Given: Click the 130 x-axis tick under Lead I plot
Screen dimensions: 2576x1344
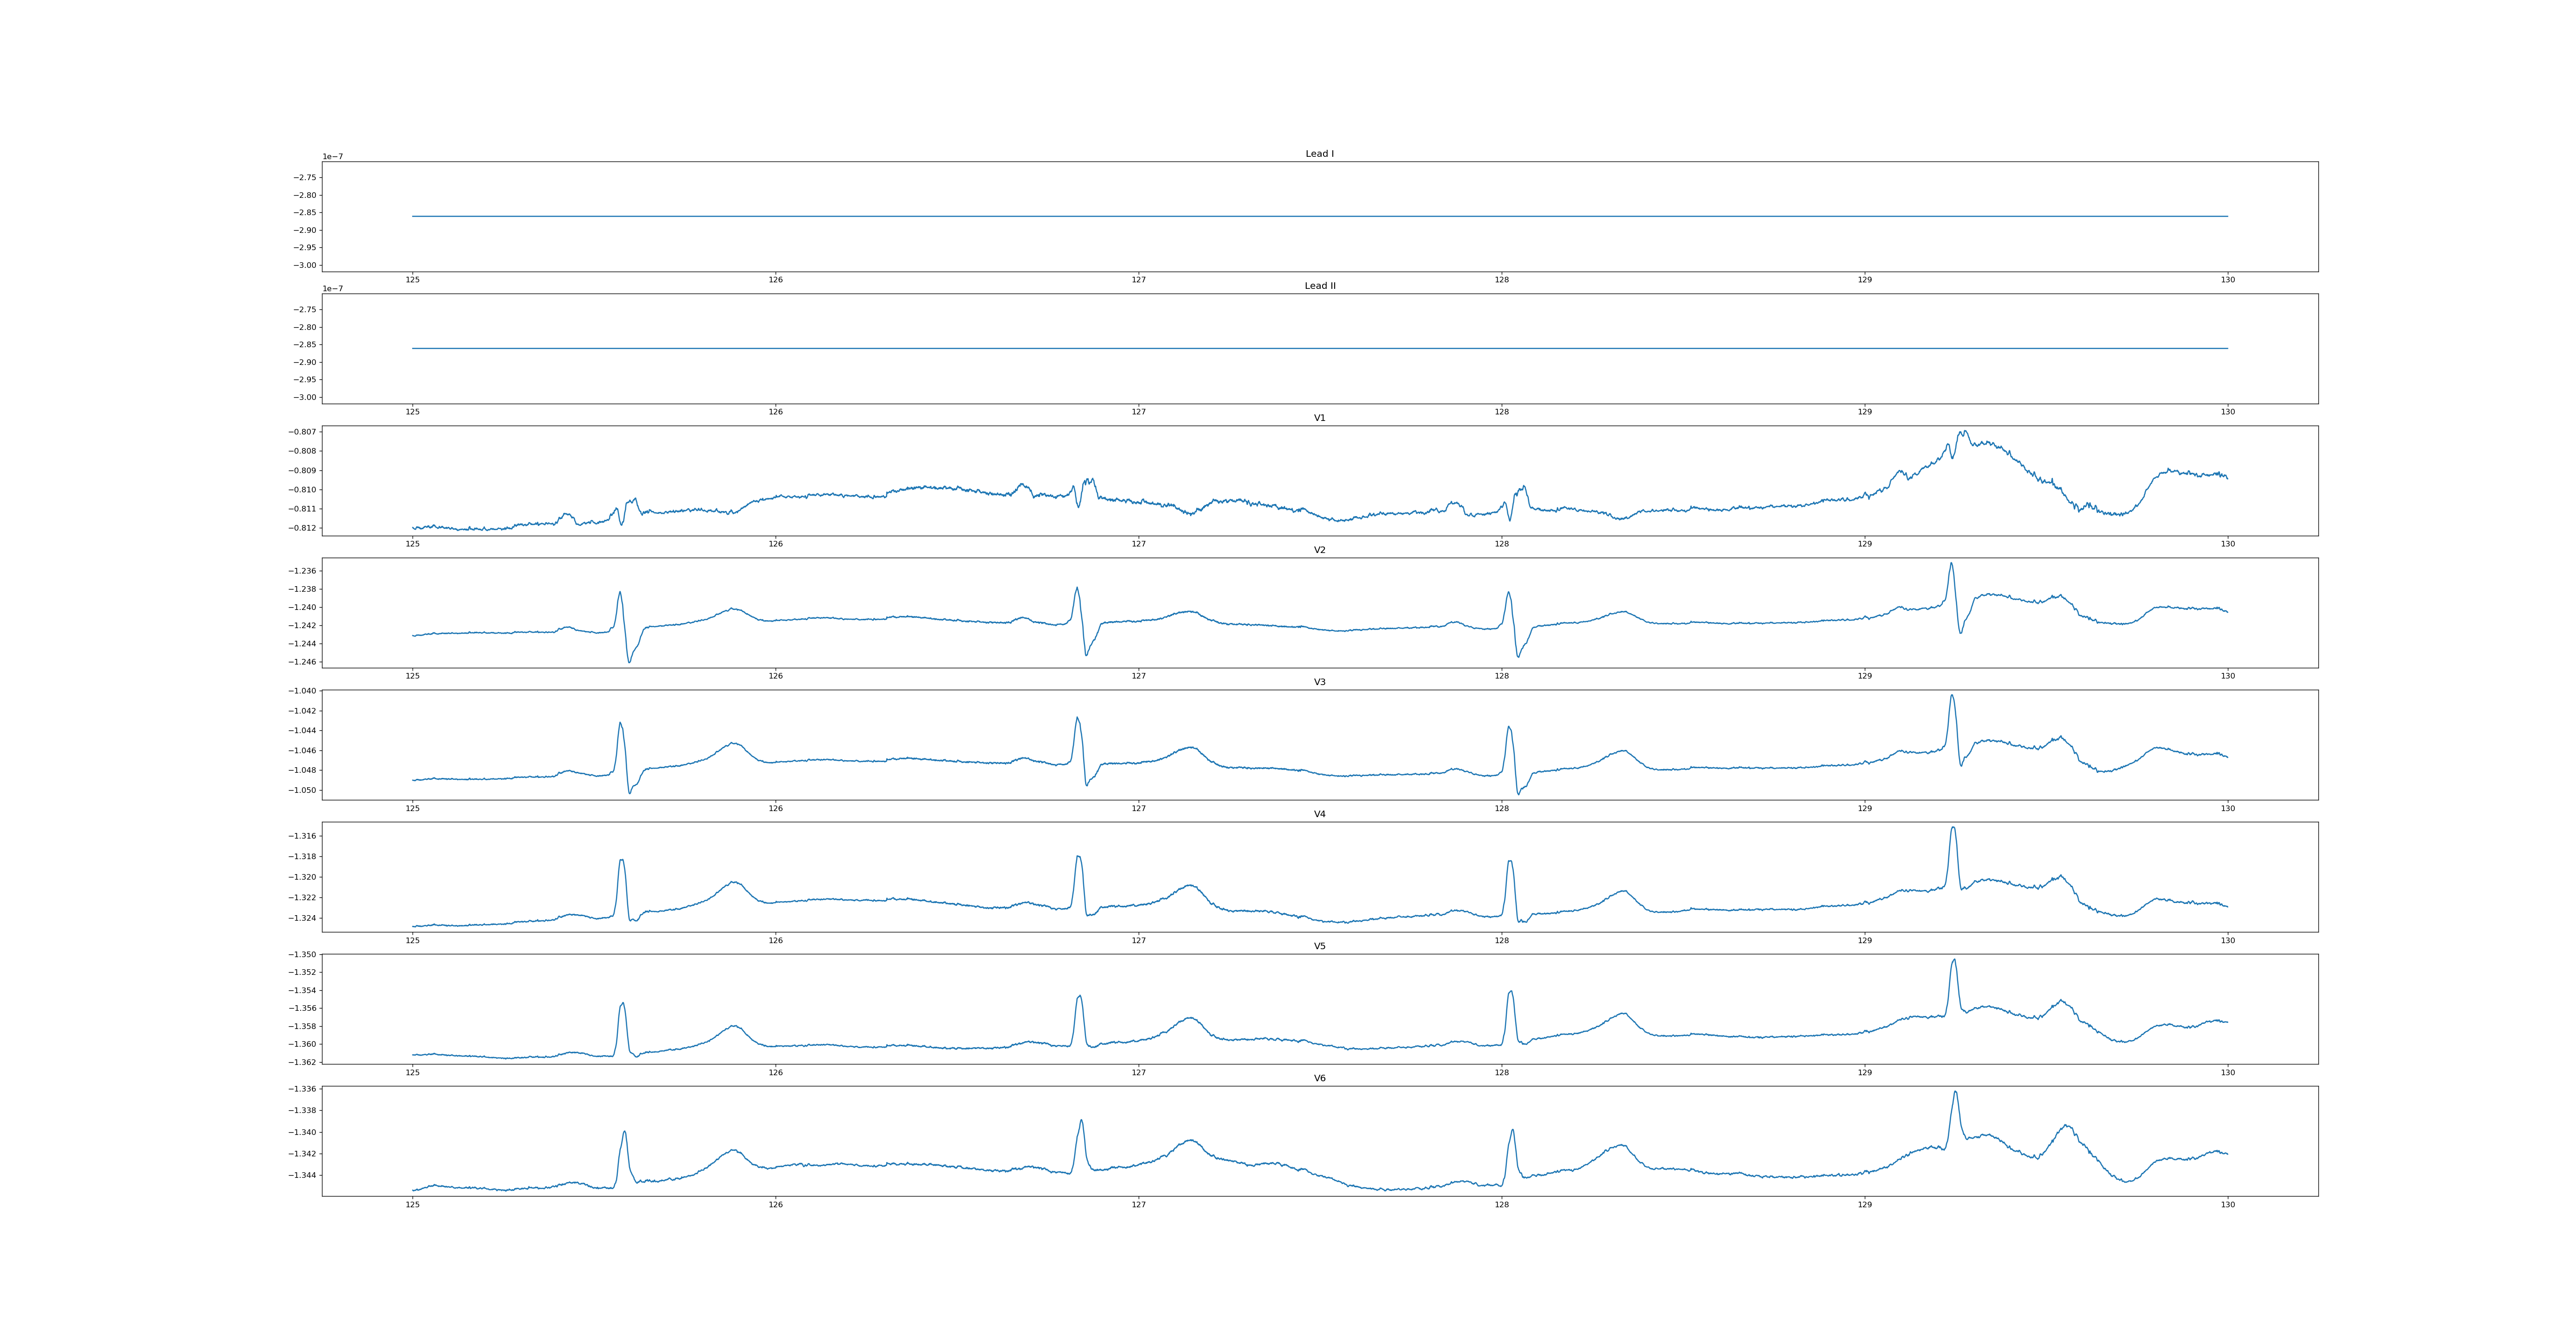Looking at the screenshot, I should [2227, 280].
